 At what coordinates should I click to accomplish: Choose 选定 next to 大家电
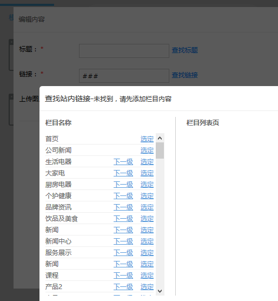pos(147,173)
